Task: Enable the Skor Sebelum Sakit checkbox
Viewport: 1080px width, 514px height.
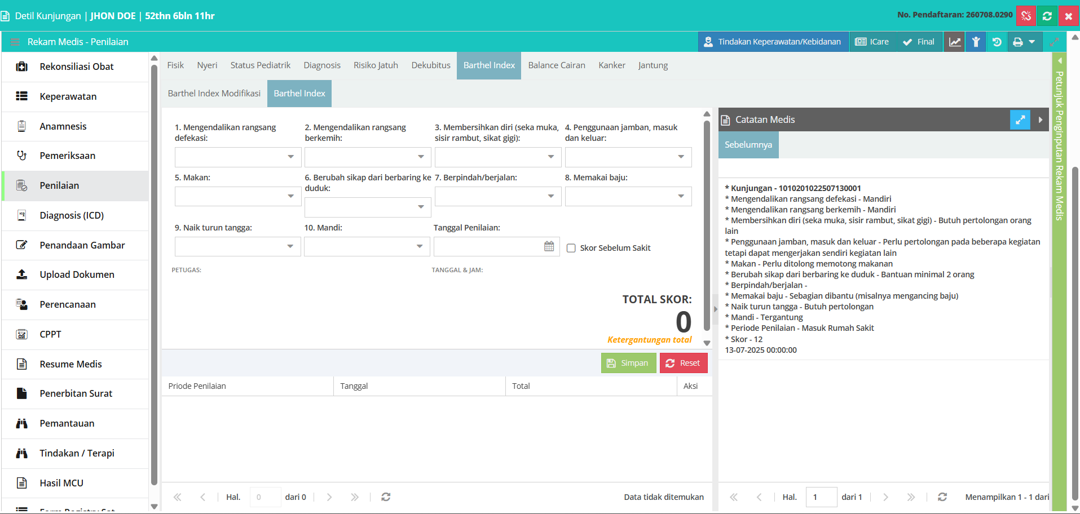Action: coord(571,248)
